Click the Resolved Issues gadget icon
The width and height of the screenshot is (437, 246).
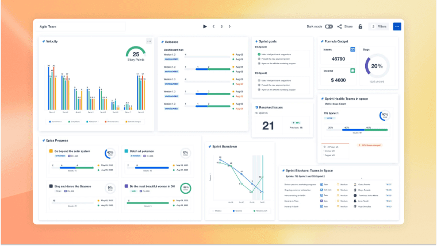click(256, 107)
